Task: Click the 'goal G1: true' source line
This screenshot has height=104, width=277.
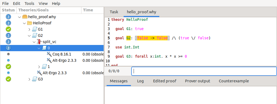Action: (130, 29)
